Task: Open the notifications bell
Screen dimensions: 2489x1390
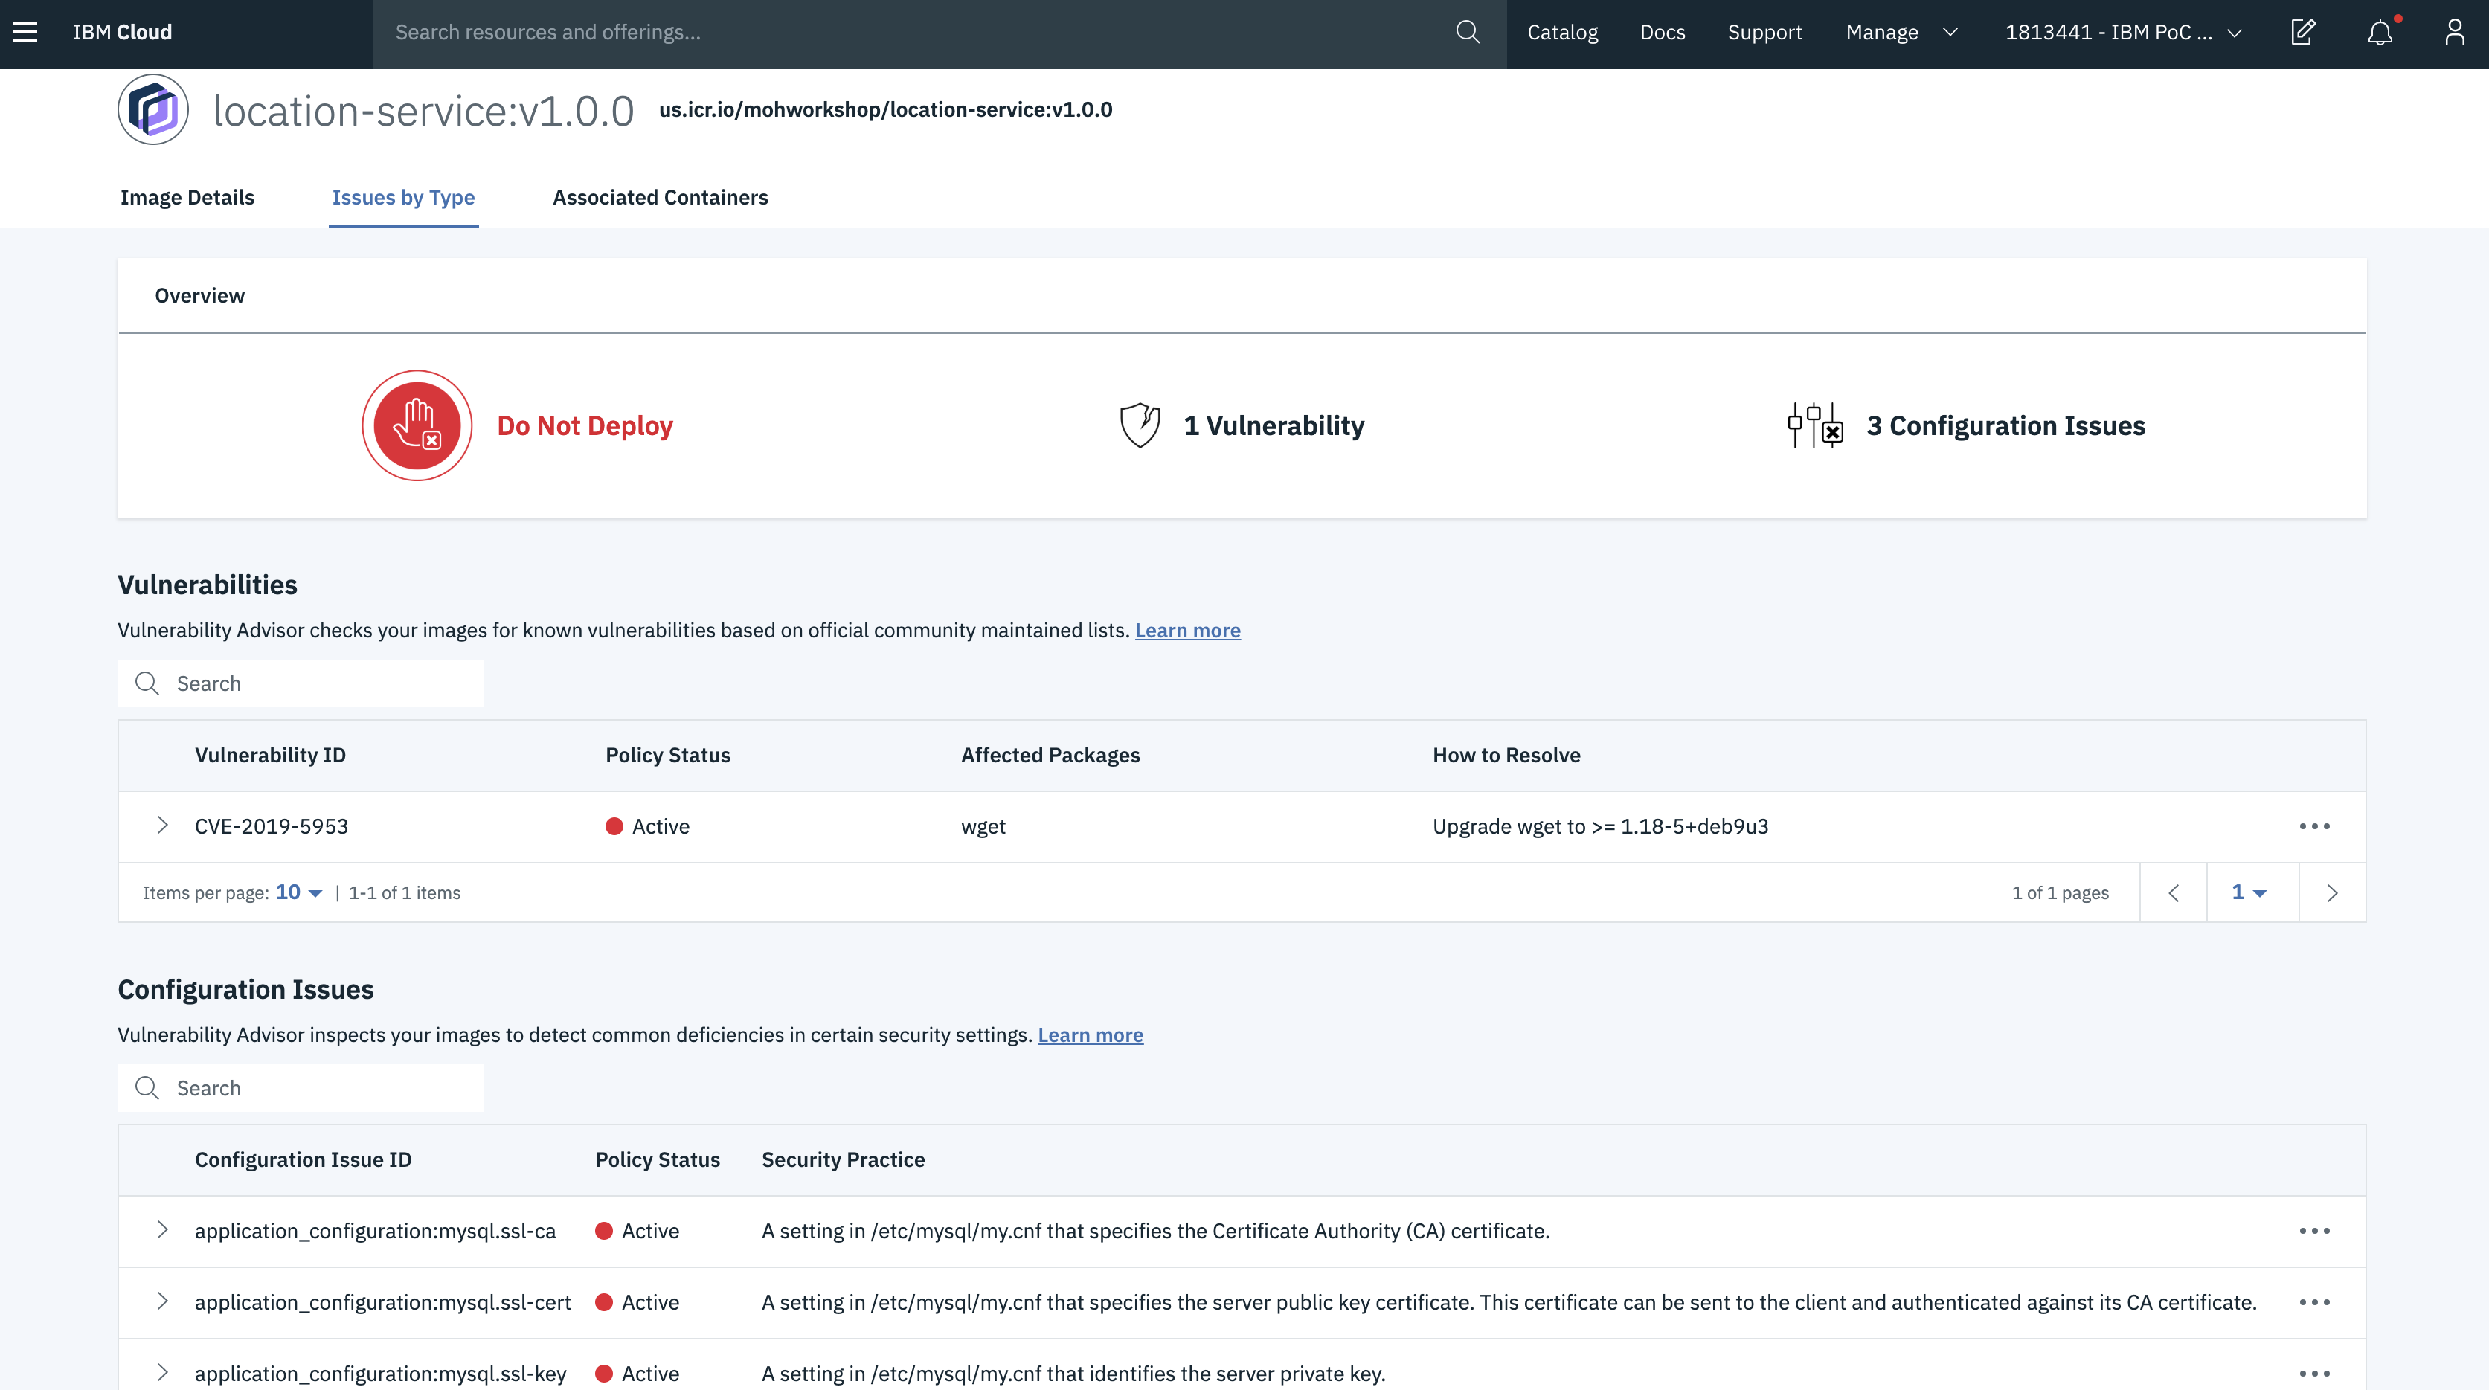Action: coord(2381,32)
